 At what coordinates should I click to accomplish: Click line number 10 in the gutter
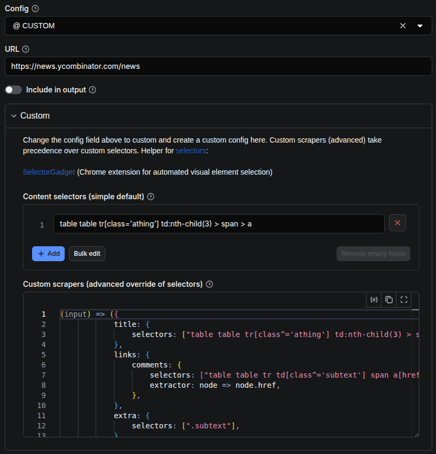tap(42, 405)
